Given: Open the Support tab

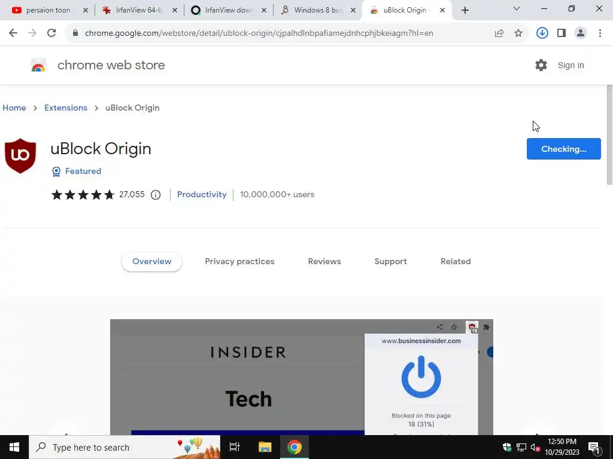Looking at the screenshot, I should [x=390, y=262].
